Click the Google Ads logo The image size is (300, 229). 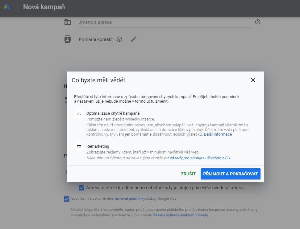(7, 7)
